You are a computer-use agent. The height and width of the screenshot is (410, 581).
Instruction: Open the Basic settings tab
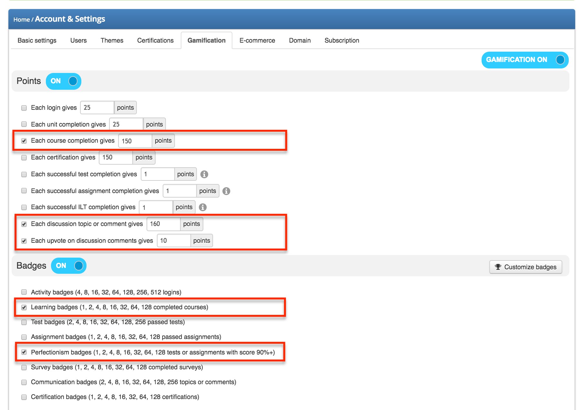coord(37,40)
